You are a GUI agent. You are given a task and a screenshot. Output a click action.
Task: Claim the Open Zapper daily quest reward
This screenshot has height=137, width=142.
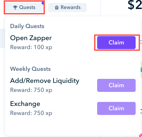coord(116,42)
